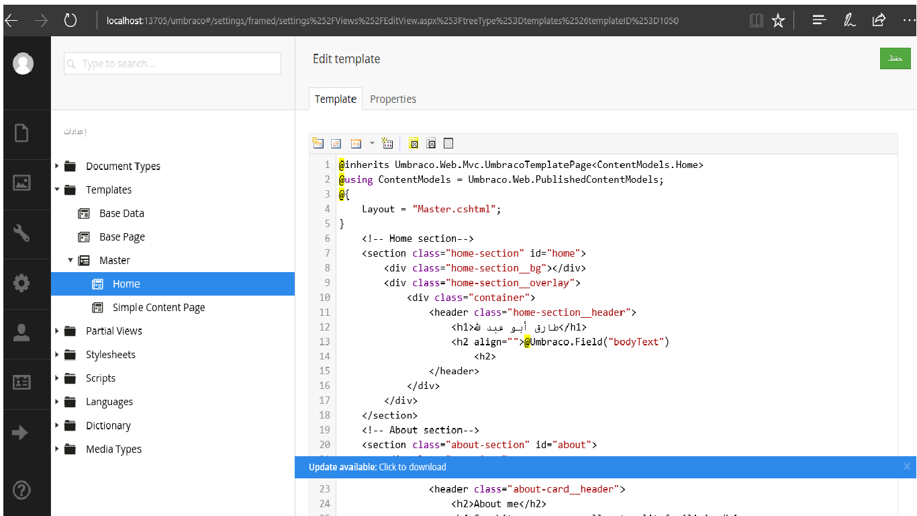Screen dimensions: 917x516
Task: Select the Base Page template
Action: (122, 236)
